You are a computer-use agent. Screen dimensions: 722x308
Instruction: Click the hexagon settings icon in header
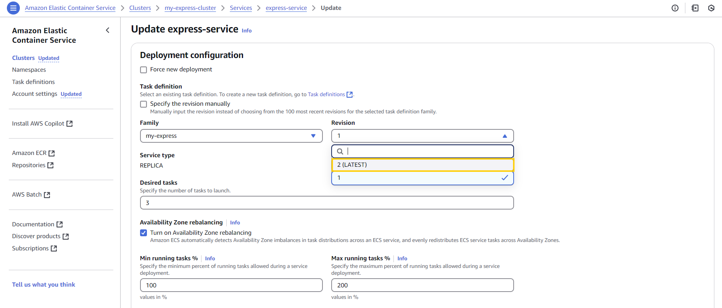[711, 8]
